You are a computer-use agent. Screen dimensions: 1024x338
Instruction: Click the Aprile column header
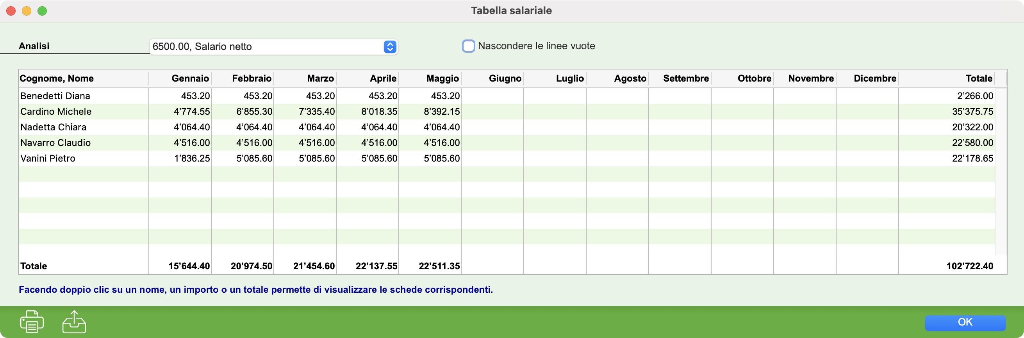(367, 78)
